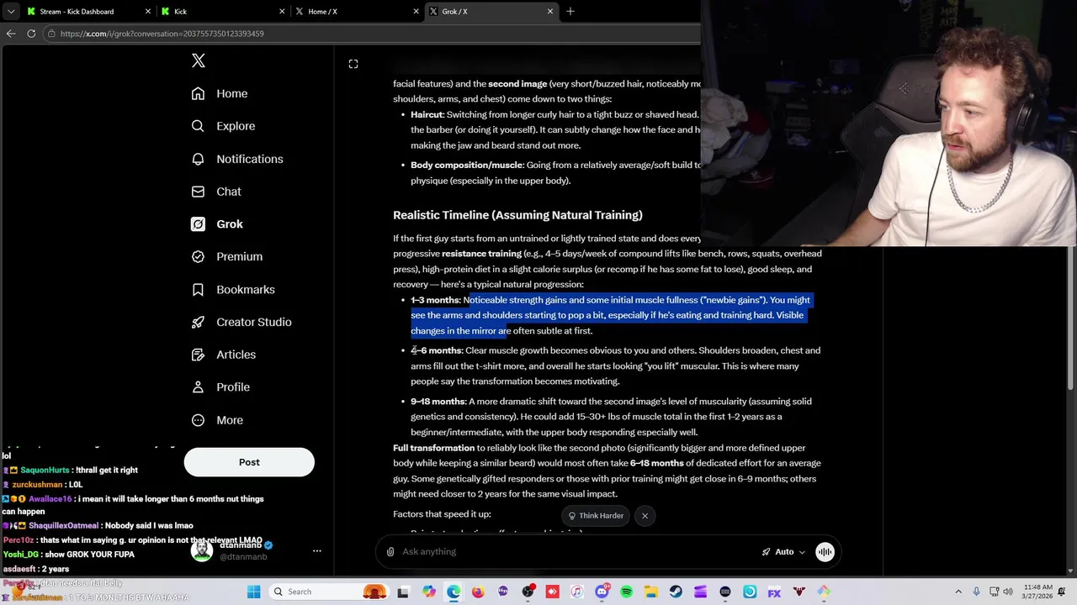Open the Auto mode dropdown
Screen dimensions: 1077x605
(x=783, y=551)
